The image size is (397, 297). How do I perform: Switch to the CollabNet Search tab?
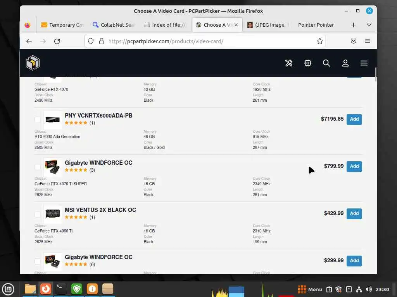click(114, 25)
